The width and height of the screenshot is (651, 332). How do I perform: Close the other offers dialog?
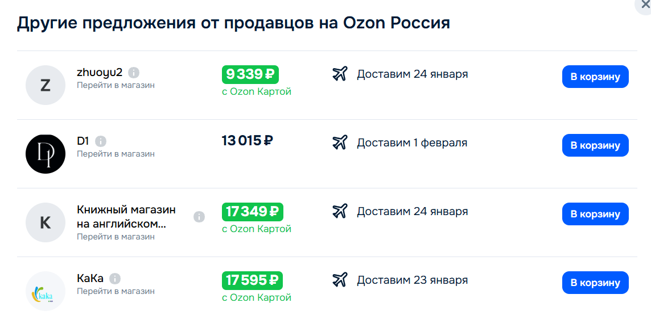(x=645, y=3)
